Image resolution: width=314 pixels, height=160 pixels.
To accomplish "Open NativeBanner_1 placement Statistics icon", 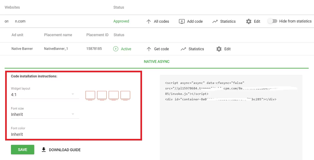I will tap(183, 49).
